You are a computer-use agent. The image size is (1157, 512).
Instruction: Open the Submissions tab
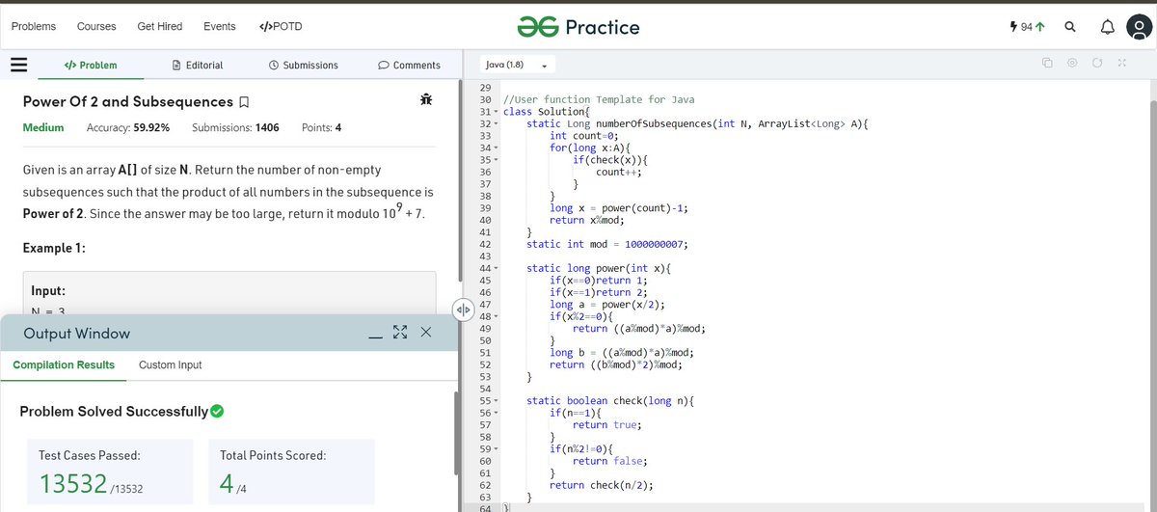(304, 66)
